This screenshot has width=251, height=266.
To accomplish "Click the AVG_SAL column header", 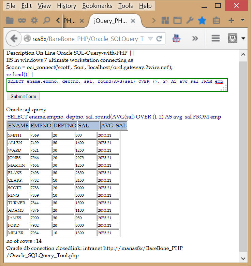I will [114, 126].
